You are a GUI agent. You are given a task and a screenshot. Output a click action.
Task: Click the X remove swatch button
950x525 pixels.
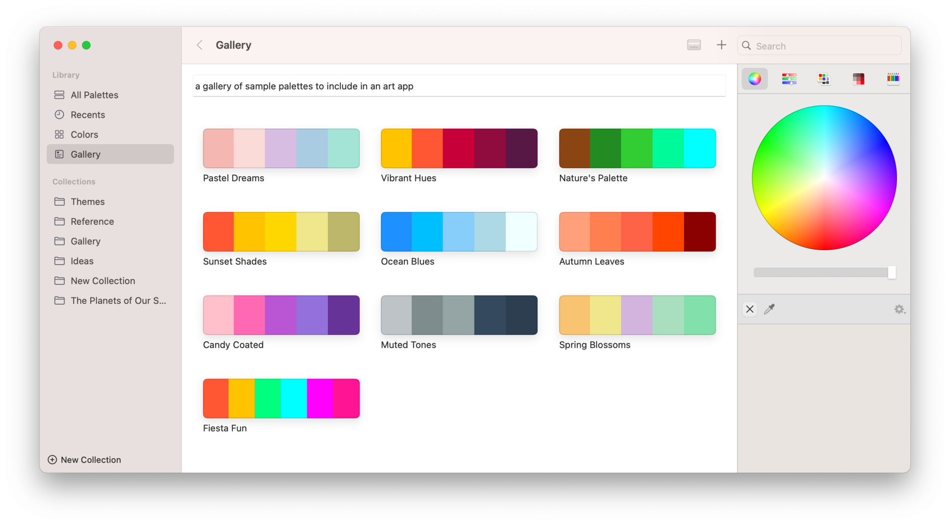(750, 309)
